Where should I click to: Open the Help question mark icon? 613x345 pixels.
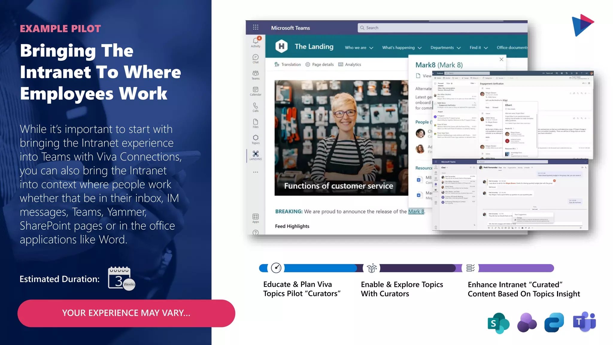click(256, 232)
